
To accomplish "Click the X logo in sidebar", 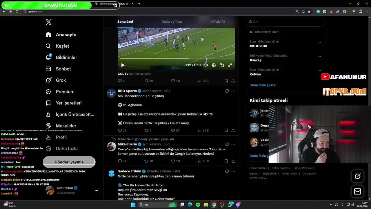I will pos(49,22).
